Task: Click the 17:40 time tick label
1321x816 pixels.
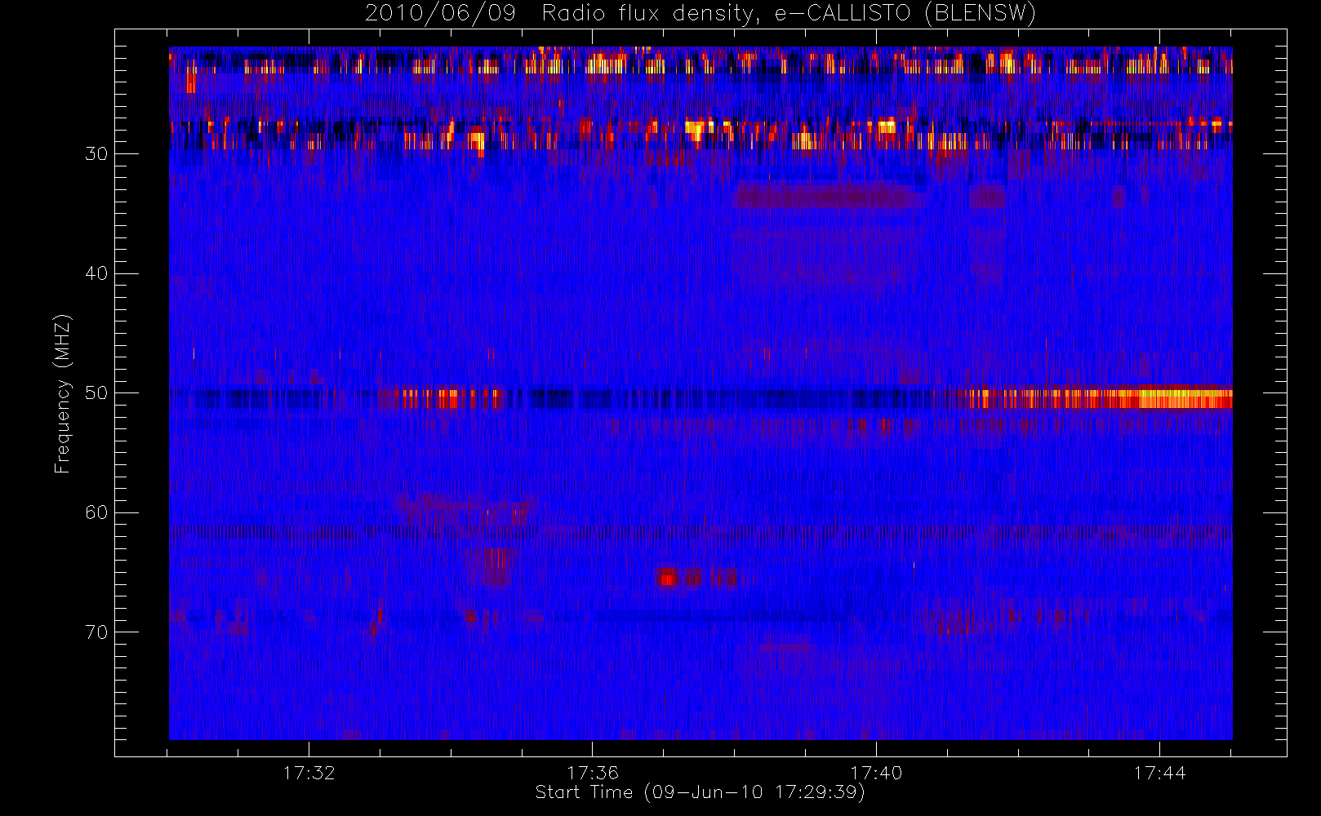Action: (x=876, y=773)
